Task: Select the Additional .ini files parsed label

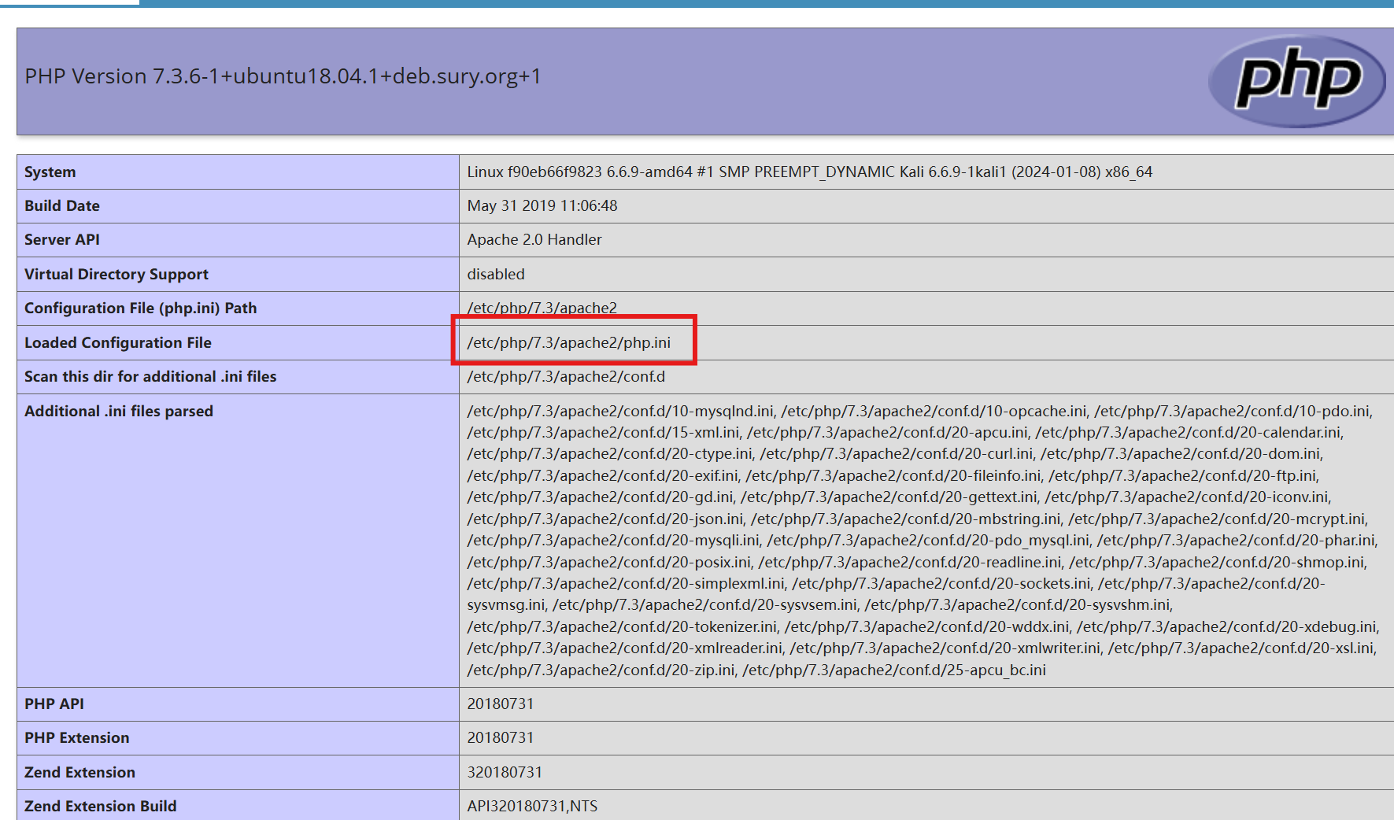Action: pos(119,411)
